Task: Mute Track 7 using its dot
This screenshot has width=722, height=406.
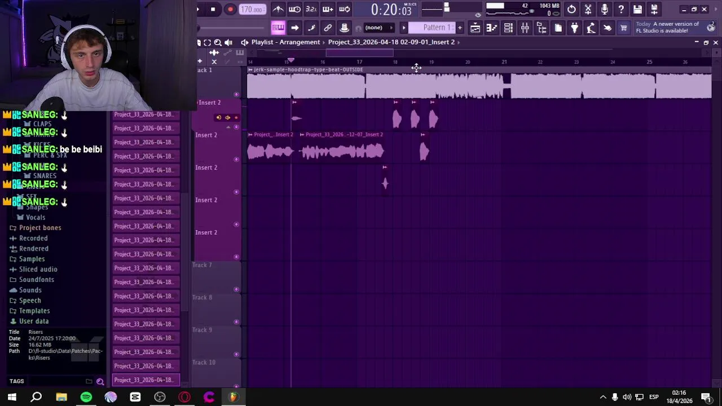Action: 236,289
